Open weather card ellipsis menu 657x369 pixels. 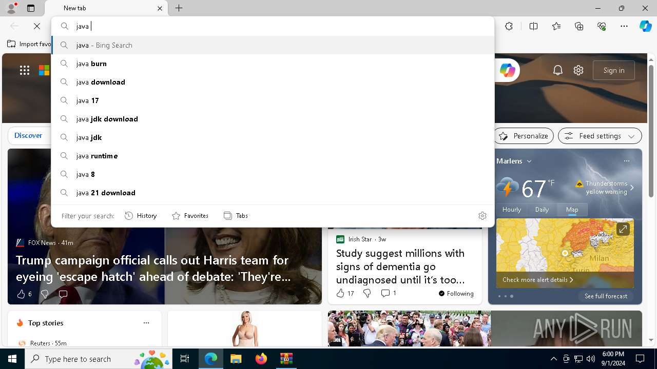pos(627,161)
